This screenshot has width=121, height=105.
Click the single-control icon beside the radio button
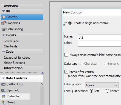[65, 24]
